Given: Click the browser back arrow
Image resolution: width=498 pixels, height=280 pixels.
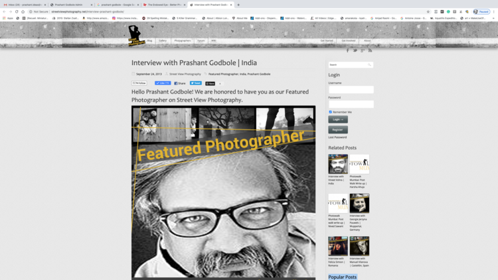Looking at the screenshot, I should (5, 11).
